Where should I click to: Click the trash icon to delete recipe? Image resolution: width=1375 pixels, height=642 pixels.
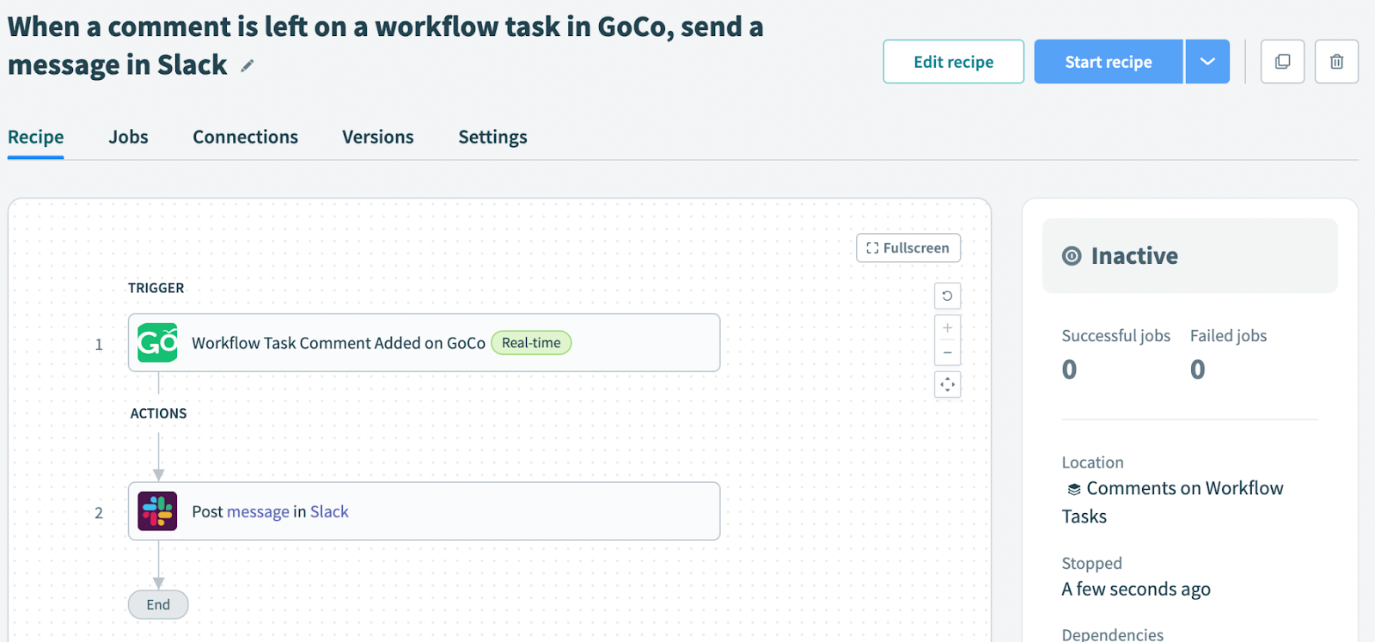click(1336, 62)
